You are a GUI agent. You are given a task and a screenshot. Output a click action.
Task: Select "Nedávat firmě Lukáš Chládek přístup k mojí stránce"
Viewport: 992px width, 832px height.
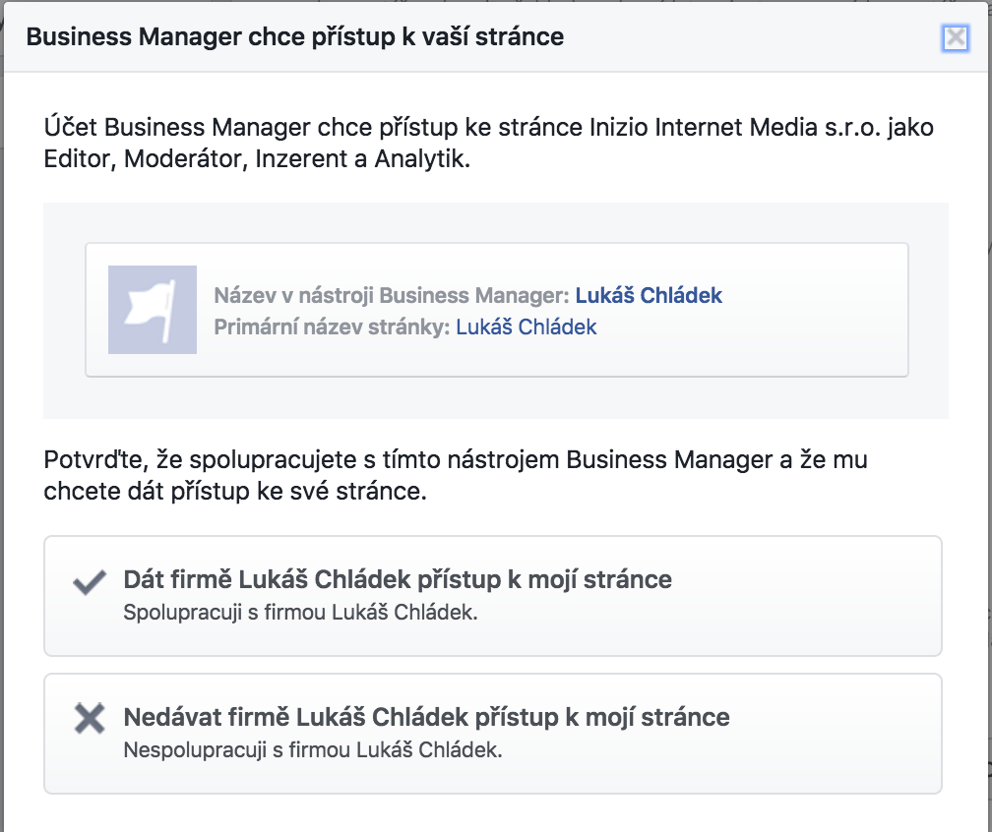click(x=426, y=717)
